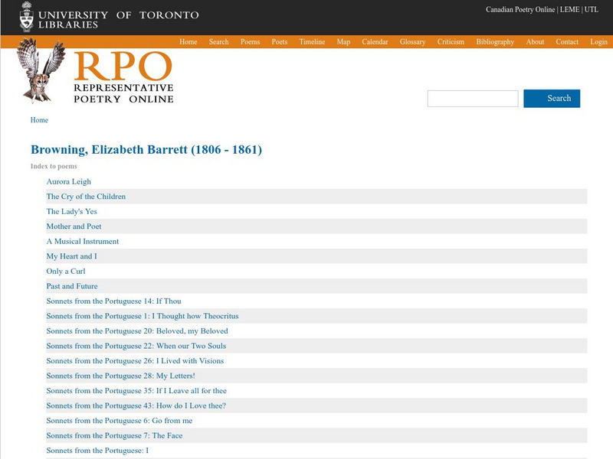The height and width of the screenshot is (459, 613).
Task: Open Sonnets from the Portuguese 14: If Thou
Action: 113,301
